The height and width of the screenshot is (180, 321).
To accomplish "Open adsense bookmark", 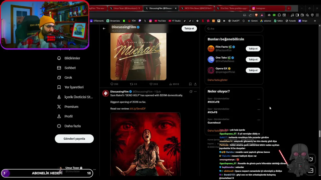I will tap(266, 21).
